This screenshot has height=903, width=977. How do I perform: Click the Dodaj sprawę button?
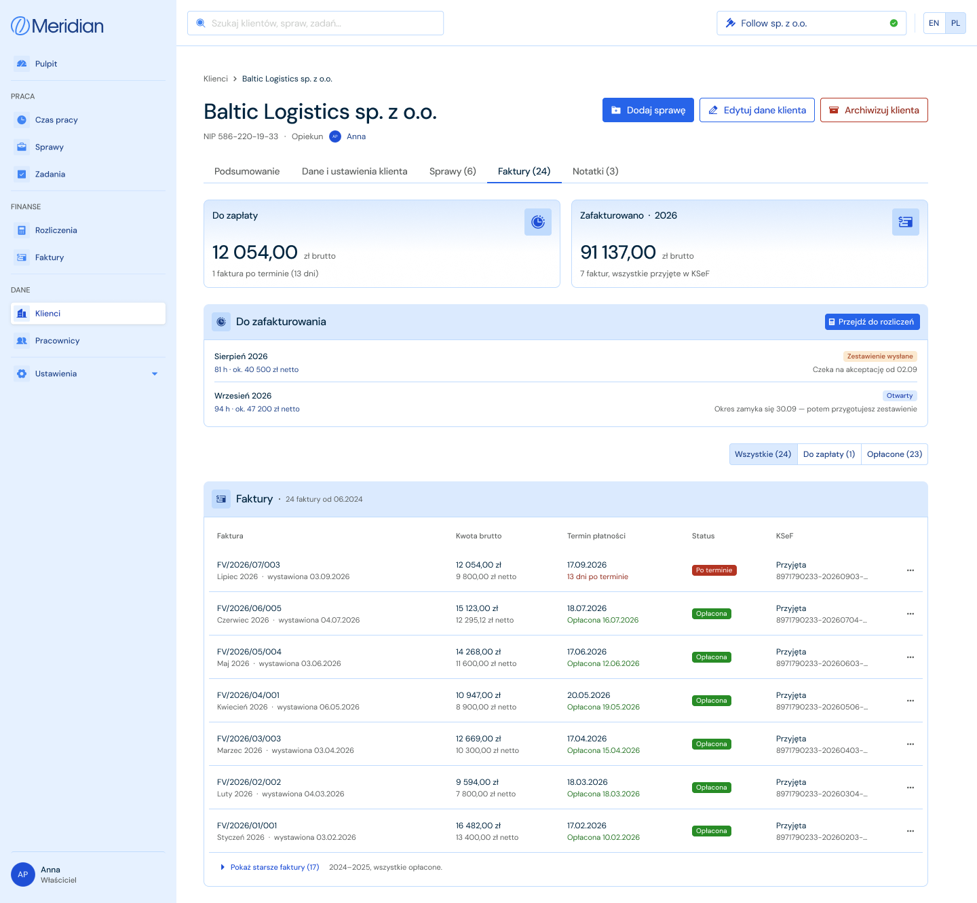pos(648,110)
